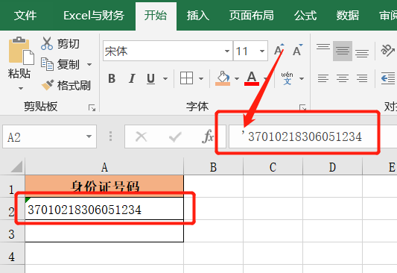Toggle vertical middle align
This screenshot has width=397, height=273.
coord(343,51)
